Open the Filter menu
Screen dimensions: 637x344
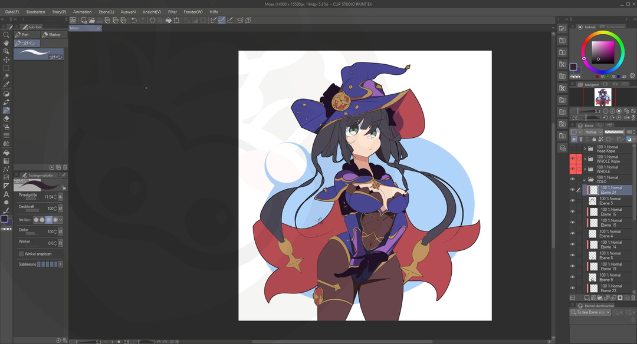click(x=173, y=12)
